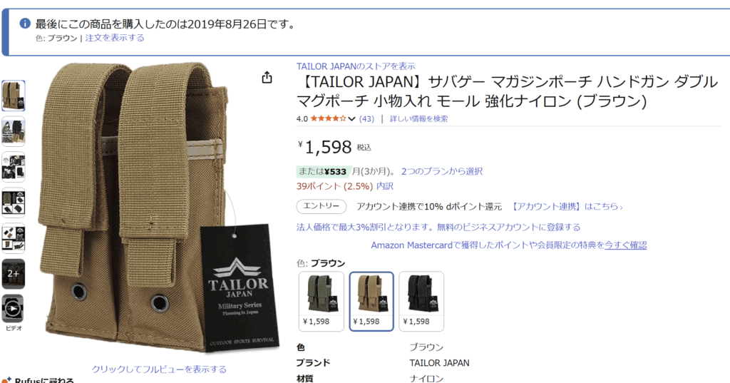Expand the star rating dropdown chevron
The height and width of the screenshot is (383, 730).
click(x=351, y=119)
